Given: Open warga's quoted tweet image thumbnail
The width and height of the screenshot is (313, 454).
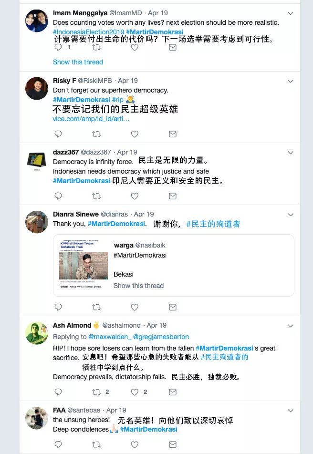Looking at the screenshot, I should [83, 264].
